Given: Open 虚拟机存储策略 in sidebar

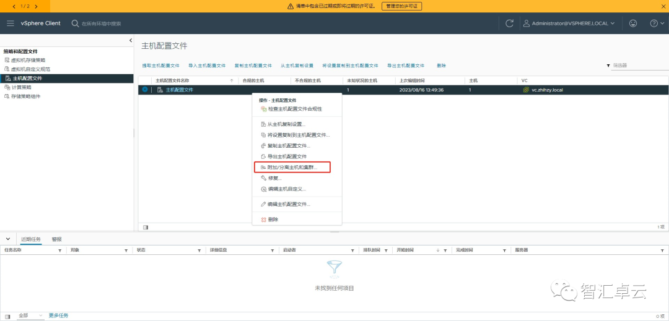Looking at the screenshot, I should (x=28, y=60).
